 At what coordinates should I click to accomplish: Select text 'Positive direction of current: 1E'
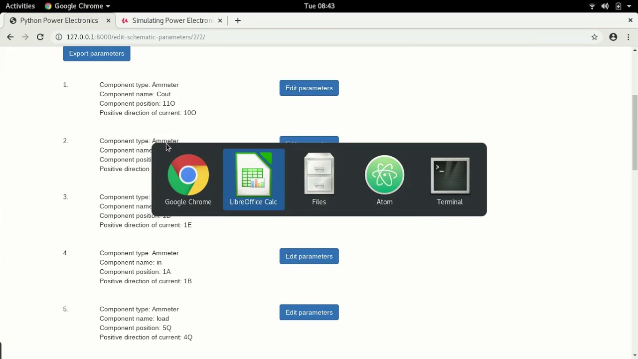[x=146, y=225]
